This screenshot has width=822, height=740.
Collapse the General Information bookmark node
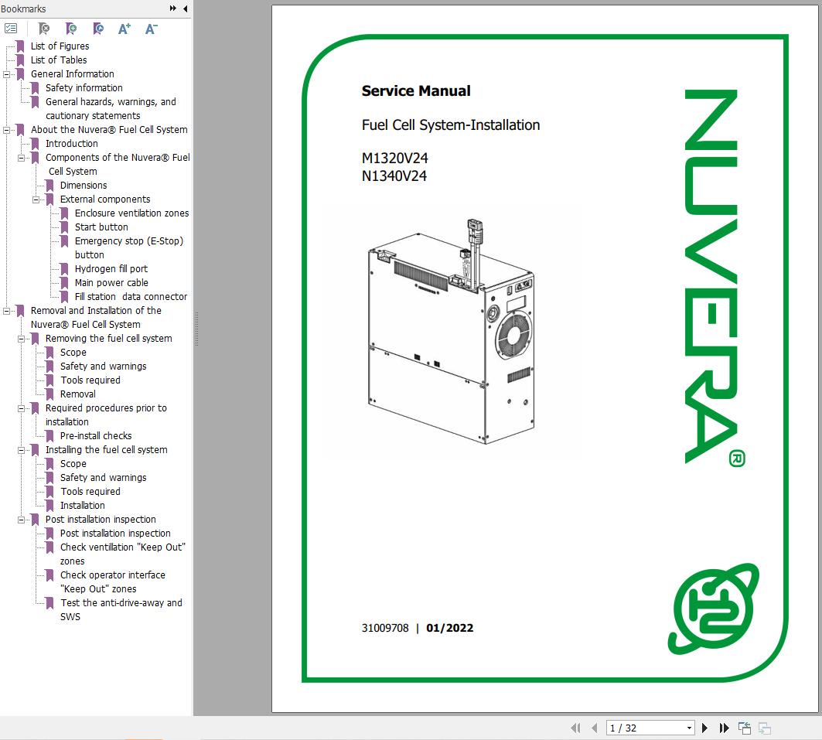click(x=6, y=74)
